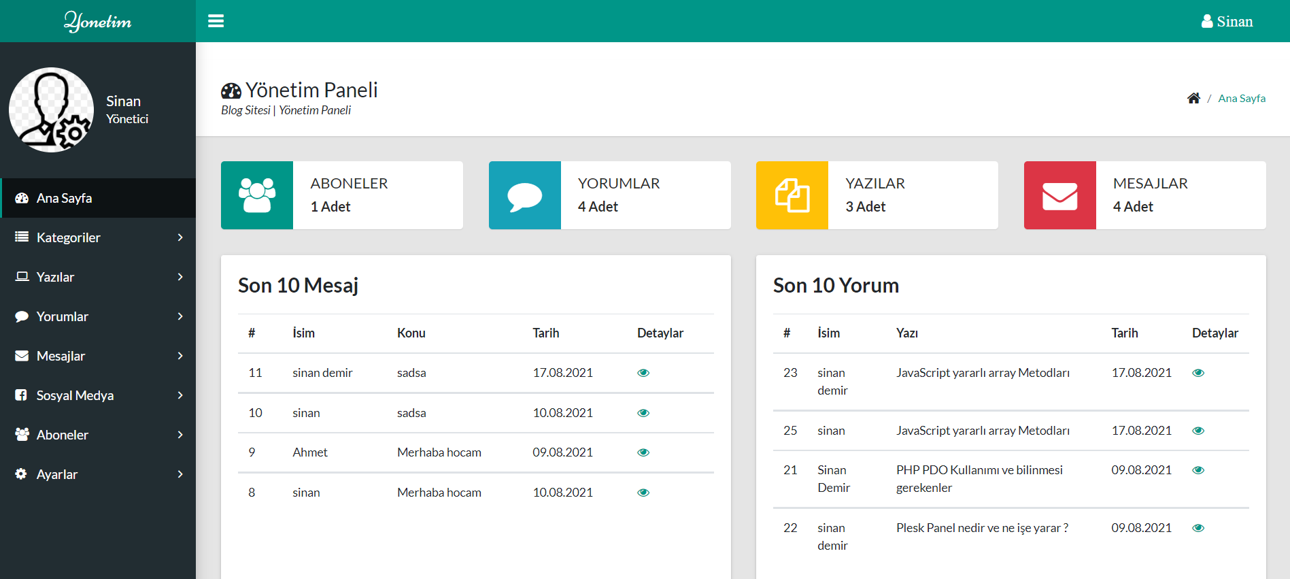The image size is (1290, 579).
Task: Click the YAZILAR card label
Action: click(875, 184)
